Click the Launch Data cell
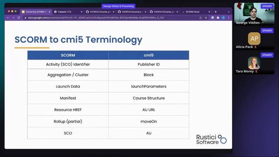 pos(68,86)
